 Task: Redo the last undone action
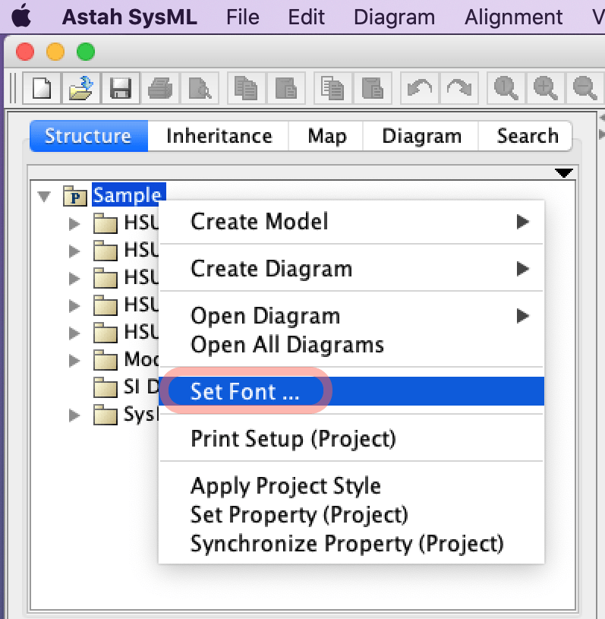pos(458,87)
